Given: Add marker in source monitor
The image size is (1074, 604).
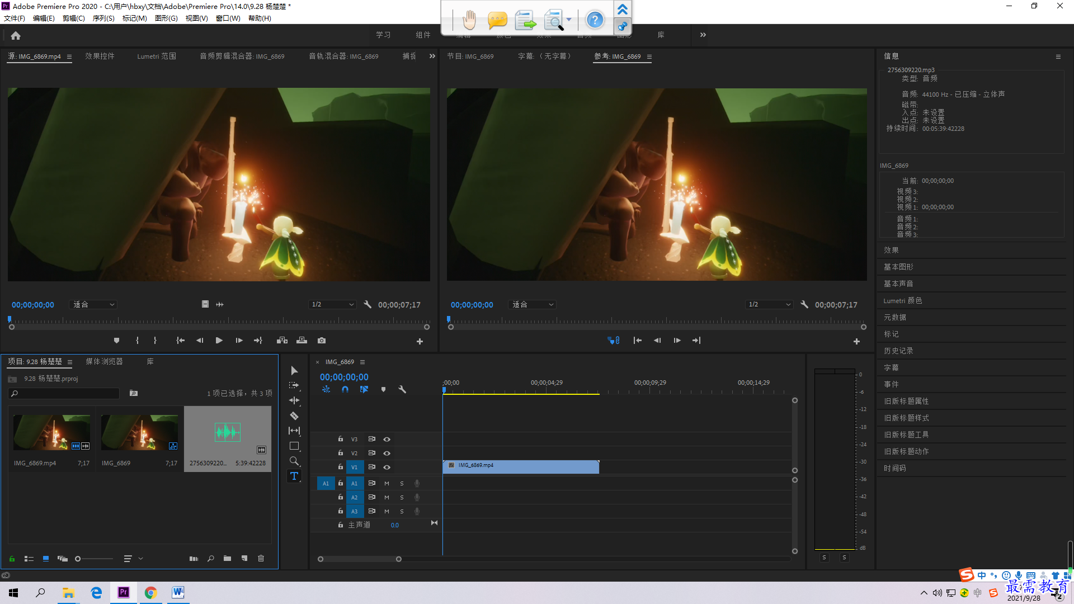Looking at the screenshot, I should (116, 341).
